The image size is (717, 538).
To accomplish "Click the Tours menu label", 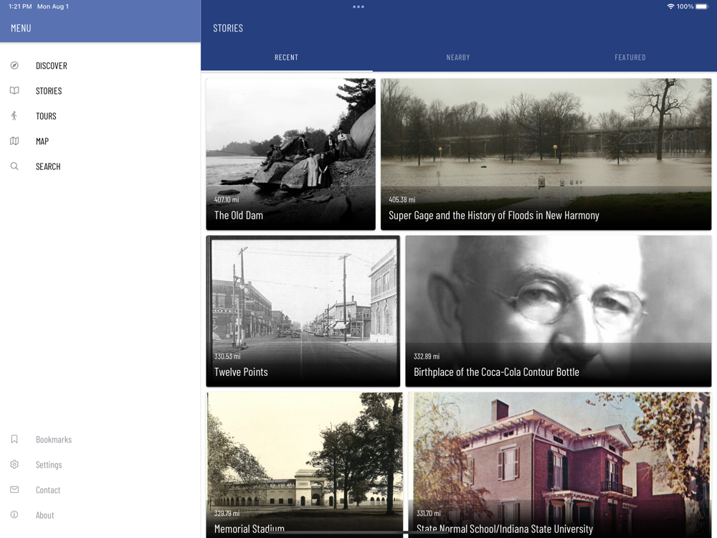I will point(46,116).
